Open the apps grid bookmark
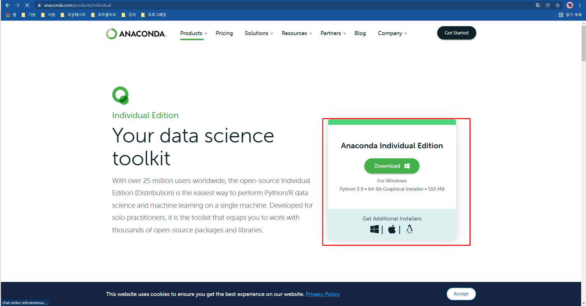This screenshot has width=586, height=306. (x=11, y=15)
